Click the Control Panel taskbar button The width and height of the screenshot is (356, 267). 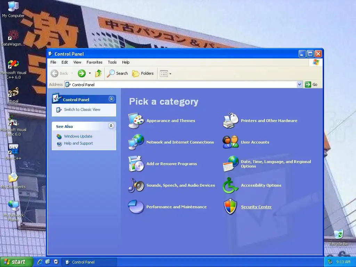[90, 262]
